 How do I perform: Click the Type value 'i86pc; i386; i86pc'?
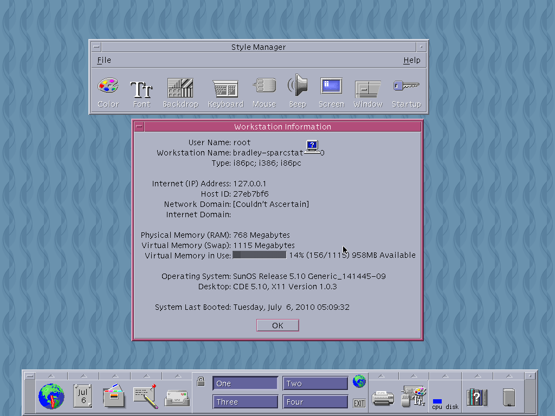click(267, 163)
